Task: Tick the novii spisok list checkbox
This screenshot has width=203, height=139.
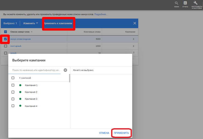Action: point(5,46)
